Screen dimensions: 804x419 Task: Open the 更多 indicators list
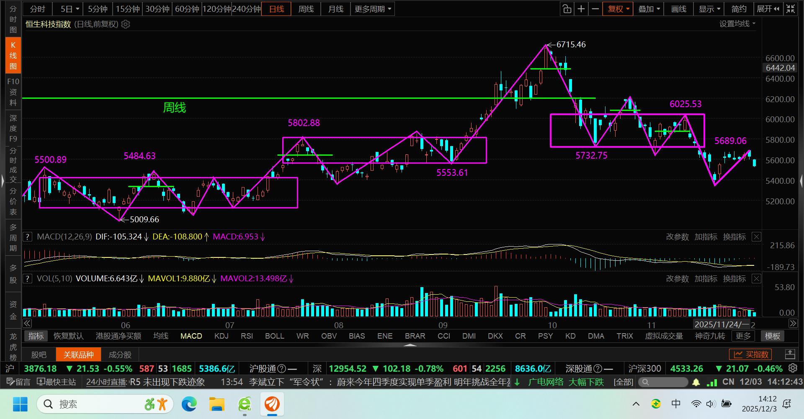(x=743, y=336)
